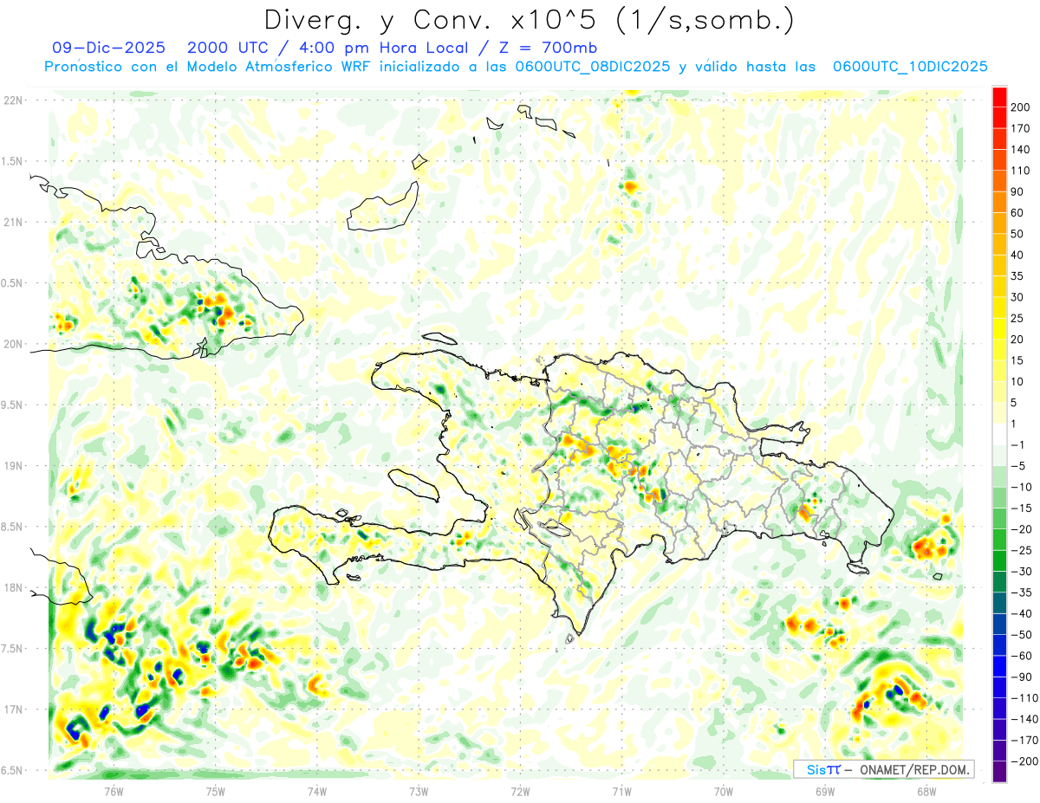Click the positive '40' color scale label
This screenshot has height=803, width=1040.
click(1018, 256)
